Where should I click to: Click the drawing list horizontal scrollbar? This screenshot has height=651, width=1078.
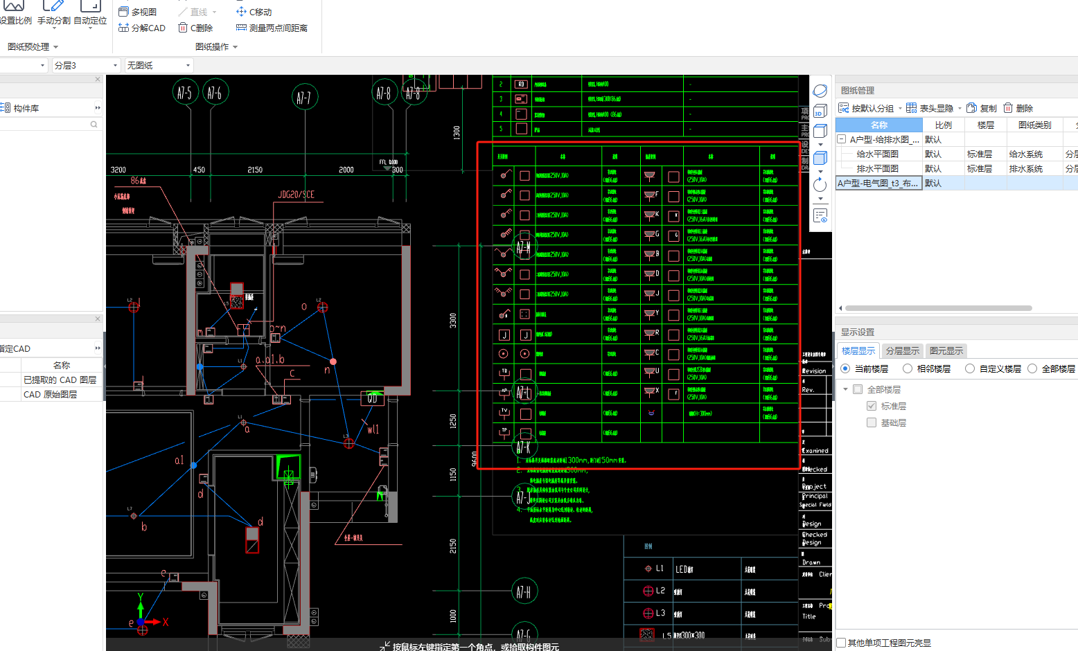[939, 308]
